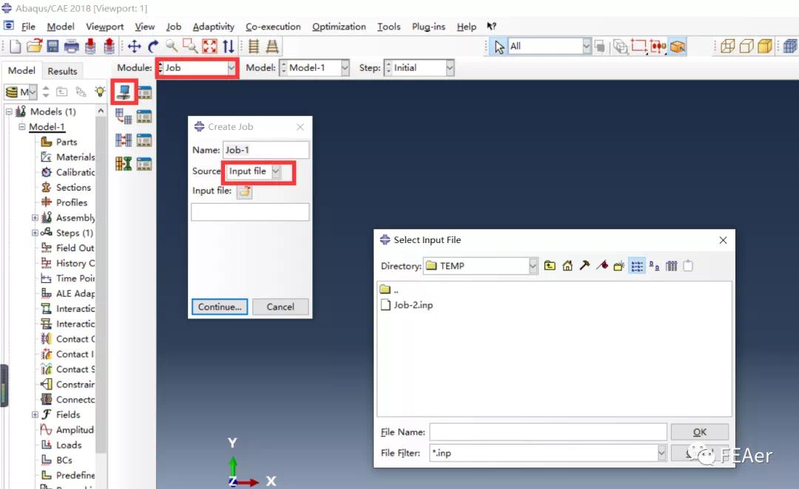Go to work directory hammer icon
Image resolution: width=799 pixels, height=489 pixels.
coord(584,266)
